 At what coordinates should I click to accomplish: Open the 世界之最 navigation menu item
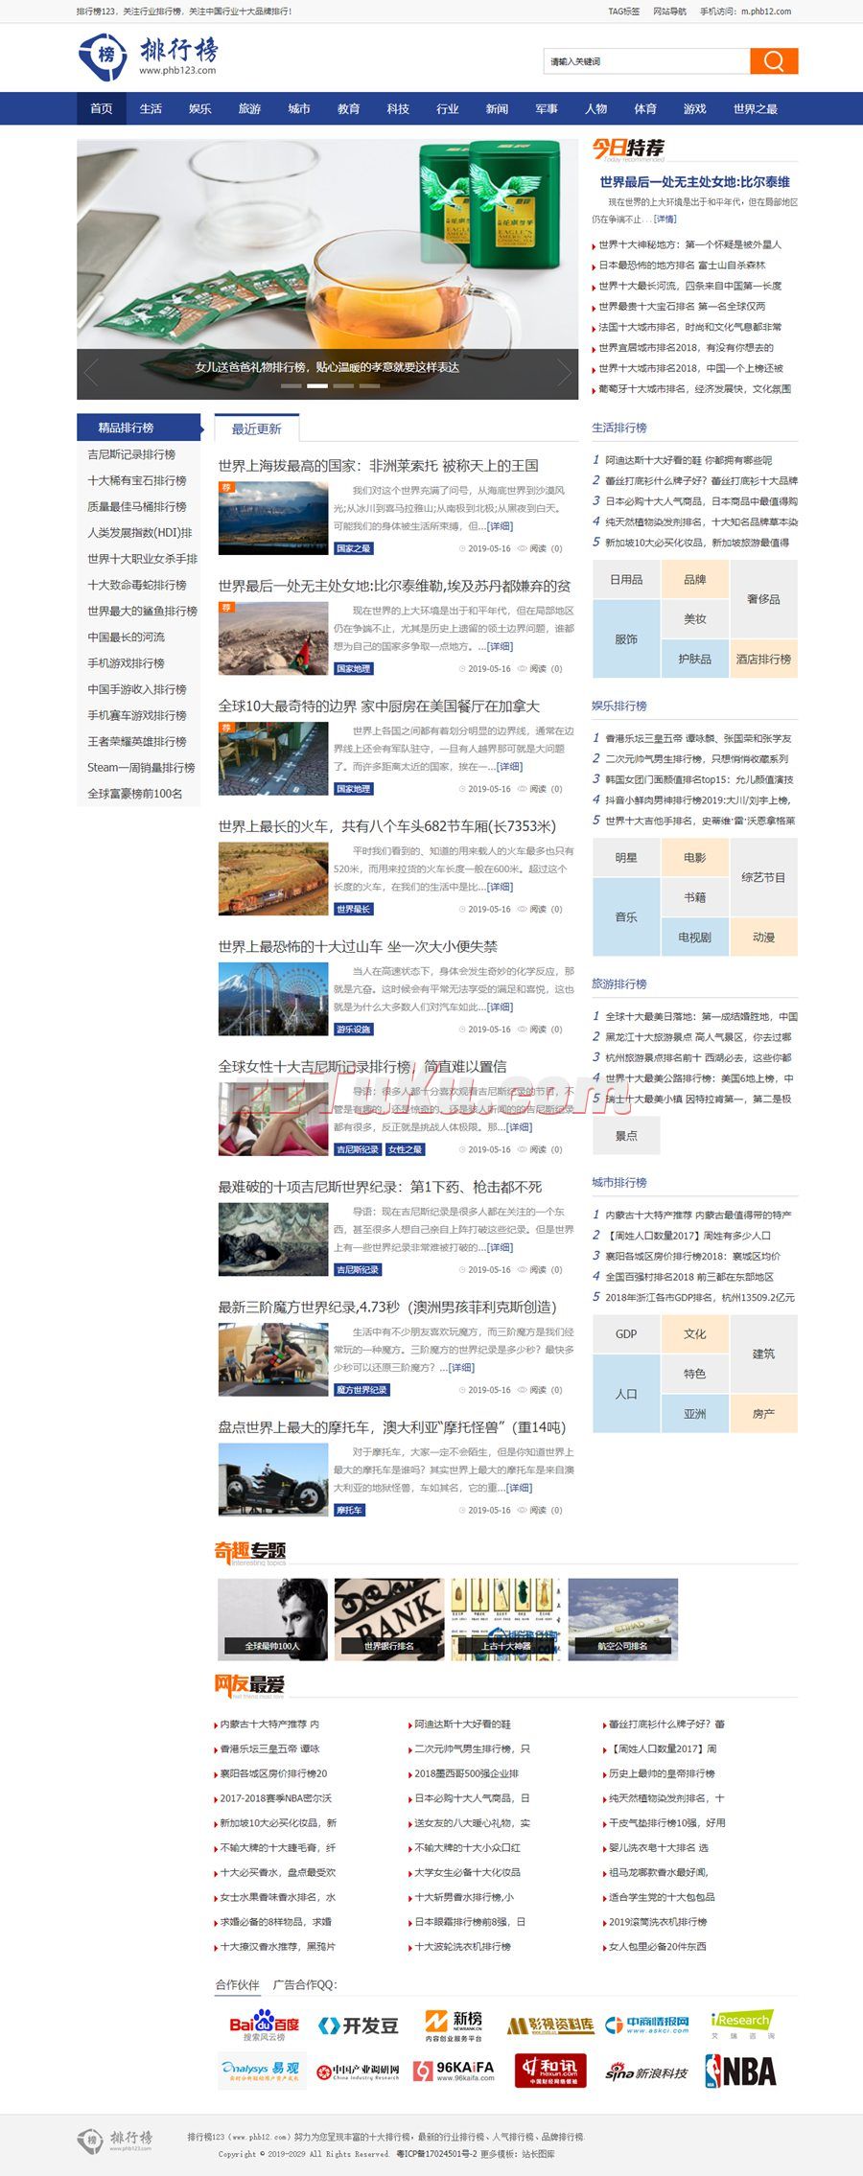coord(755,109)
